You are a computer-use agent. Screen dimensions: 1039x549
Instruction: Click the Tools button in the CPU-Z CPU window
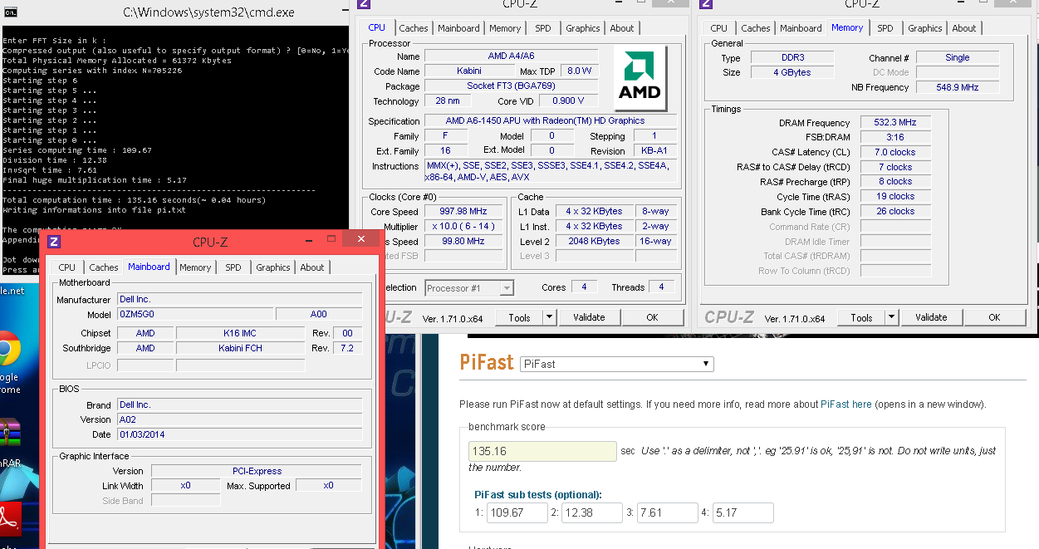(x=519, y=317)
